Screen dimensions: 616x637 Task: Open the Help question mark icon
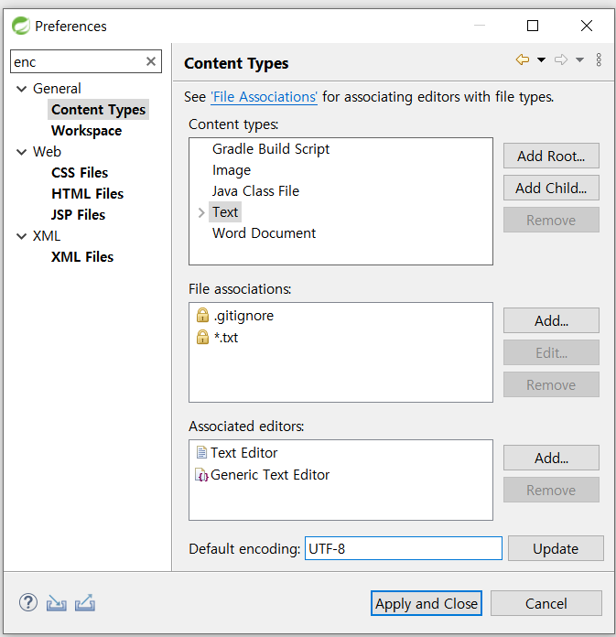pyautogui.click(x=27, y=603)
